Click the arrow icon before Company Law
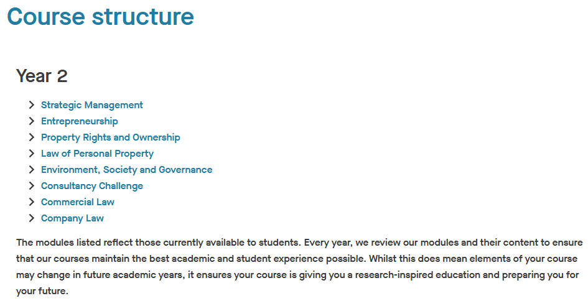The width and height of the screenshot is (588, 306). (32, 218)
